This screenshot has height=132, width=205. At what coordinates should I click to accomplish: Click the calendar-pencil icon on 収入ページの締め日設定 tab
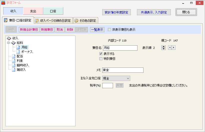point(37,21)
